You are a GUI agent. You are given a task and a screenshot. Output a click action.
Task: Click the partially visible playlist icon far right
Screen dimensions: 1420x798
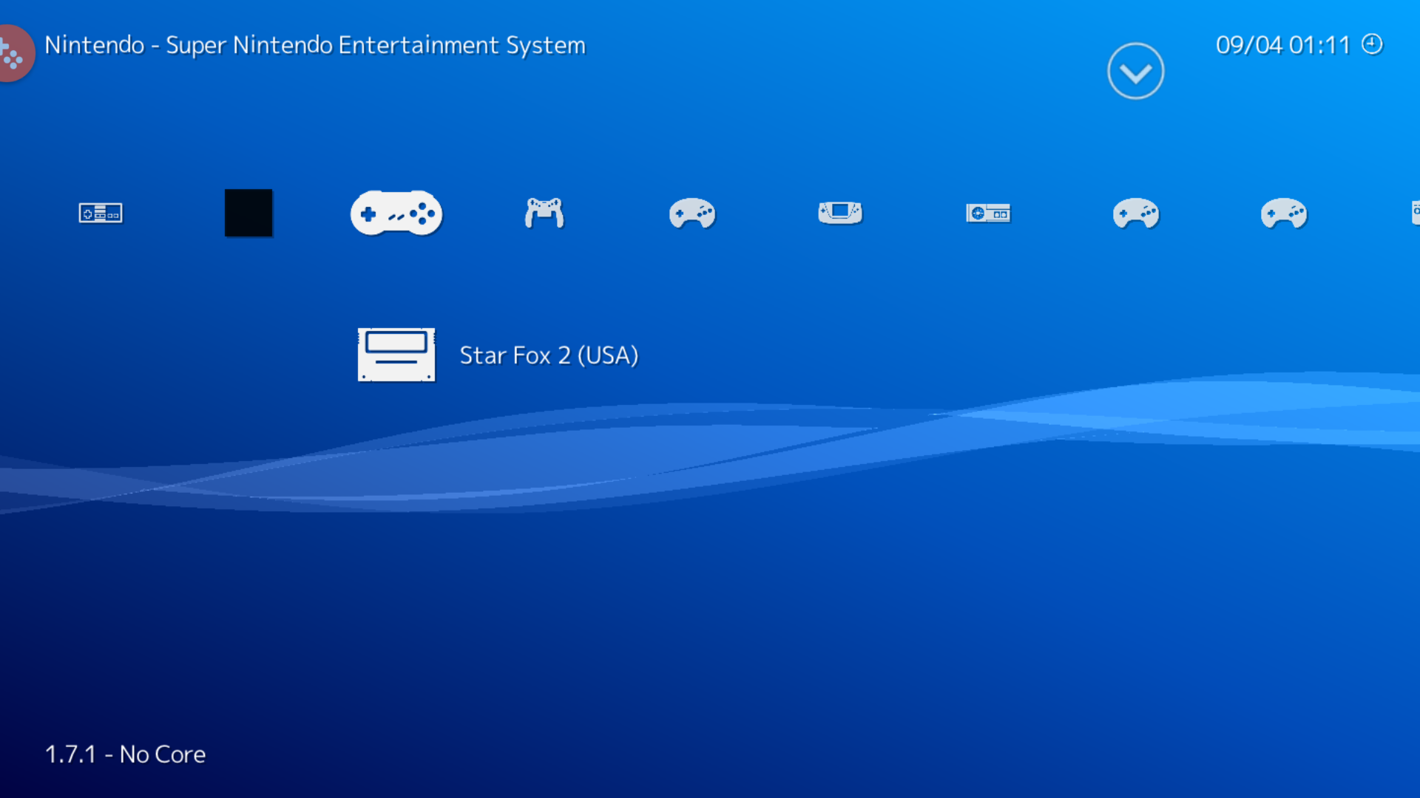pos(1414,213)
